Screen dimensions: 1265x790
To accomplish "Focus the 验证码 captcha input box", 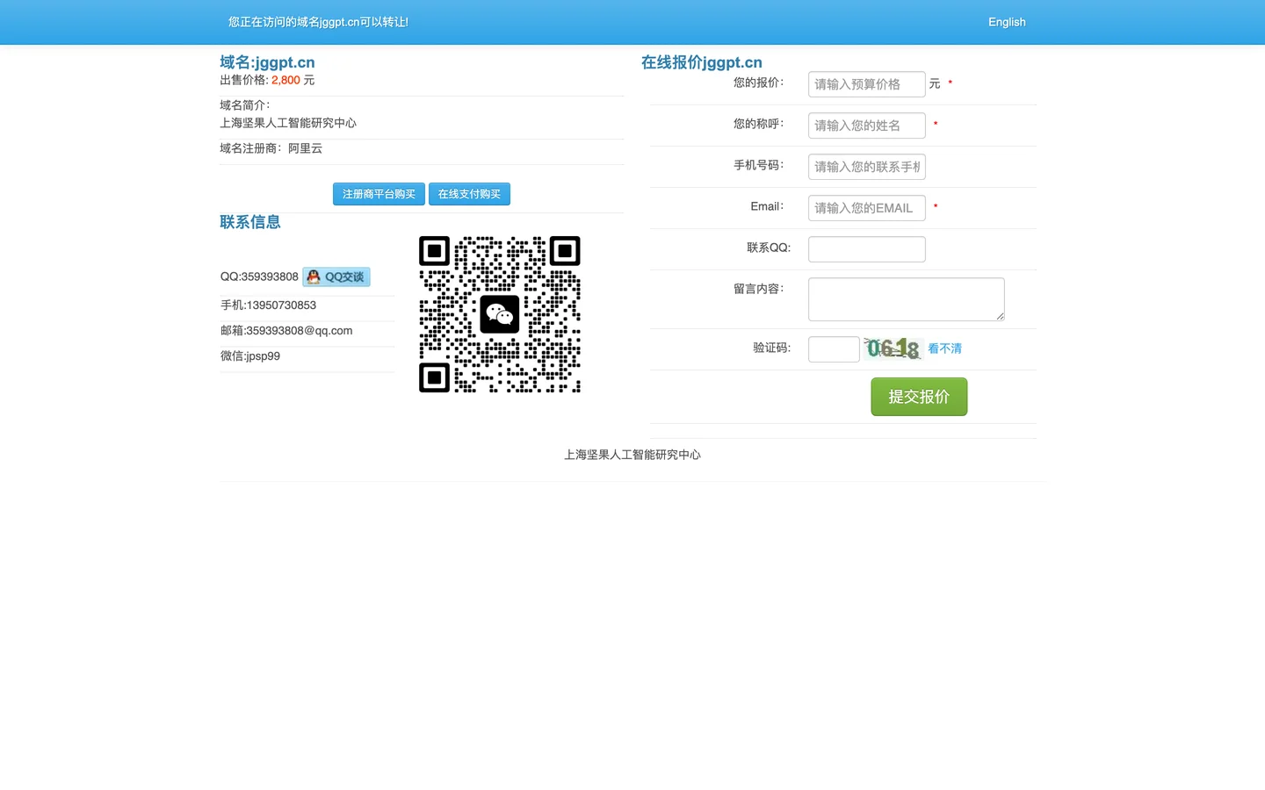I will click(x=834, y=349).
